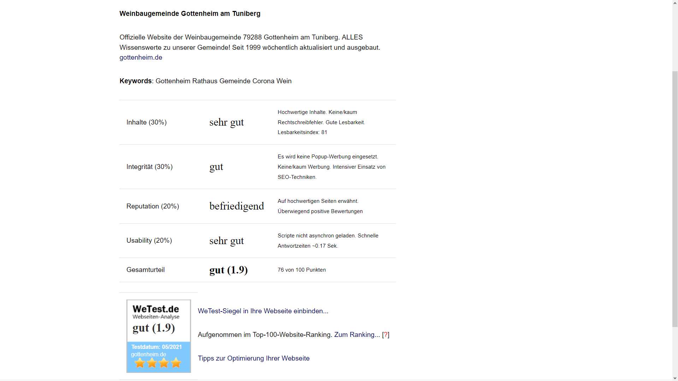This screenshot has height=381, width=678.
Task: Click the 'Keywords' label
Action: pyautogui.click(x=135, y=81)
